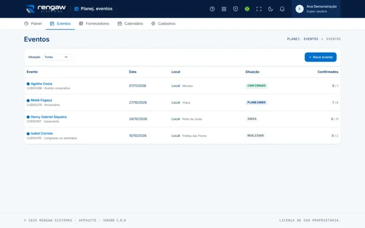Click the PLANEJANDO status badge
Image resolution: width=365 pixels, height=228 pixels.
pos(256,103)
